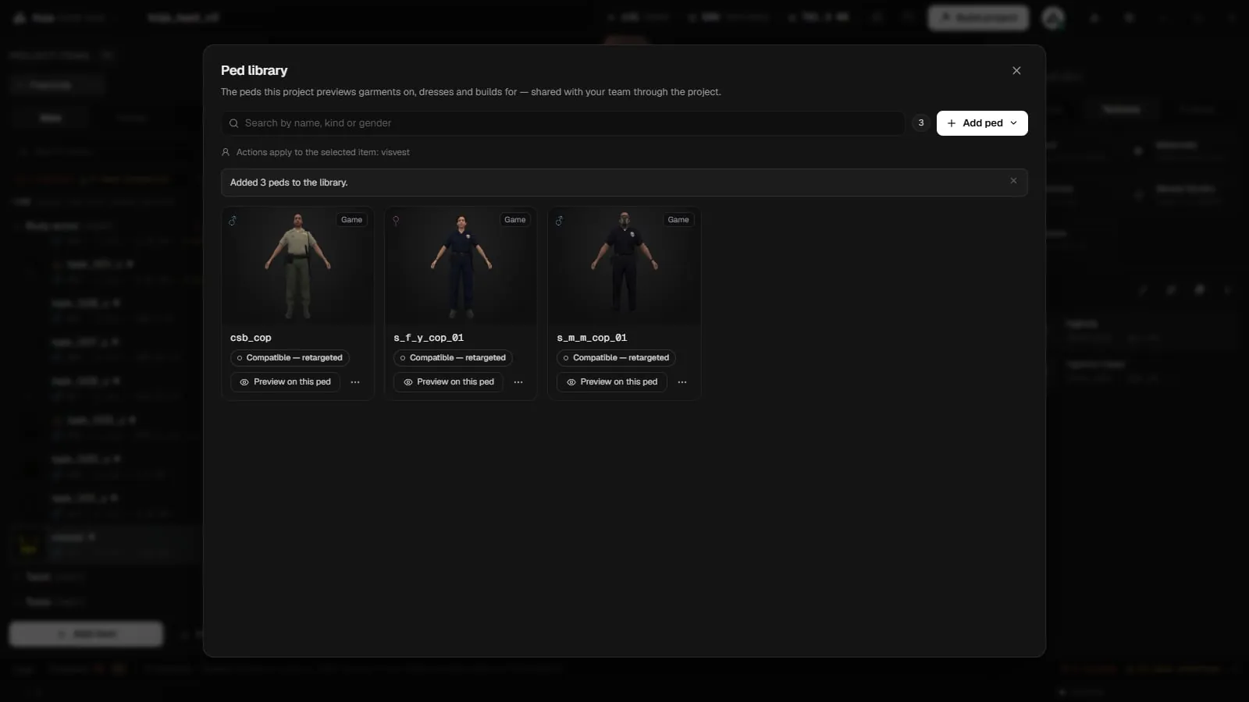Image resolution: width=1249 pixels, height=702 pixels.
Task: Select the s_m_m_cop_01 ped thumbnail
Action: click(624, 266)
